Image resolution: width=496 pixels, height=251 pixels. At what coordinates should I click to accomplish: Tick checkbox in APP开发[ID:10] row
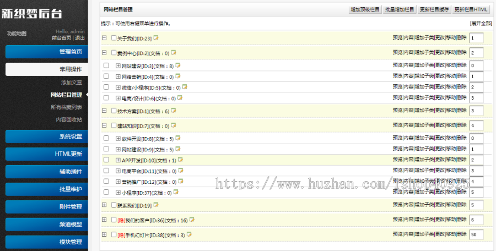point(106,160)
